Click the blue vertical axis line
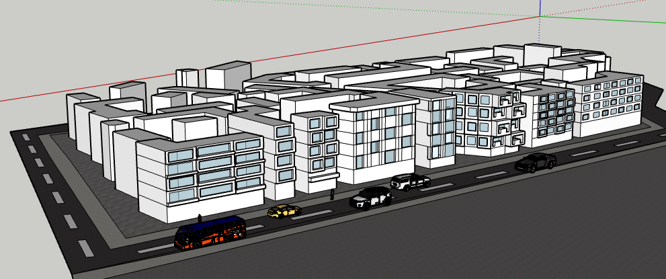Screen dimensions: 666x279 pyautogui.click(x=540, y=8)
